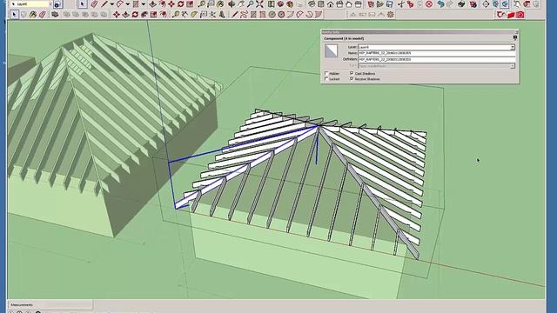The height and width of the screenshot is (313, 557).
Task: Activate the Zoom magnifier tool
Action: click(x=250, y=4)
